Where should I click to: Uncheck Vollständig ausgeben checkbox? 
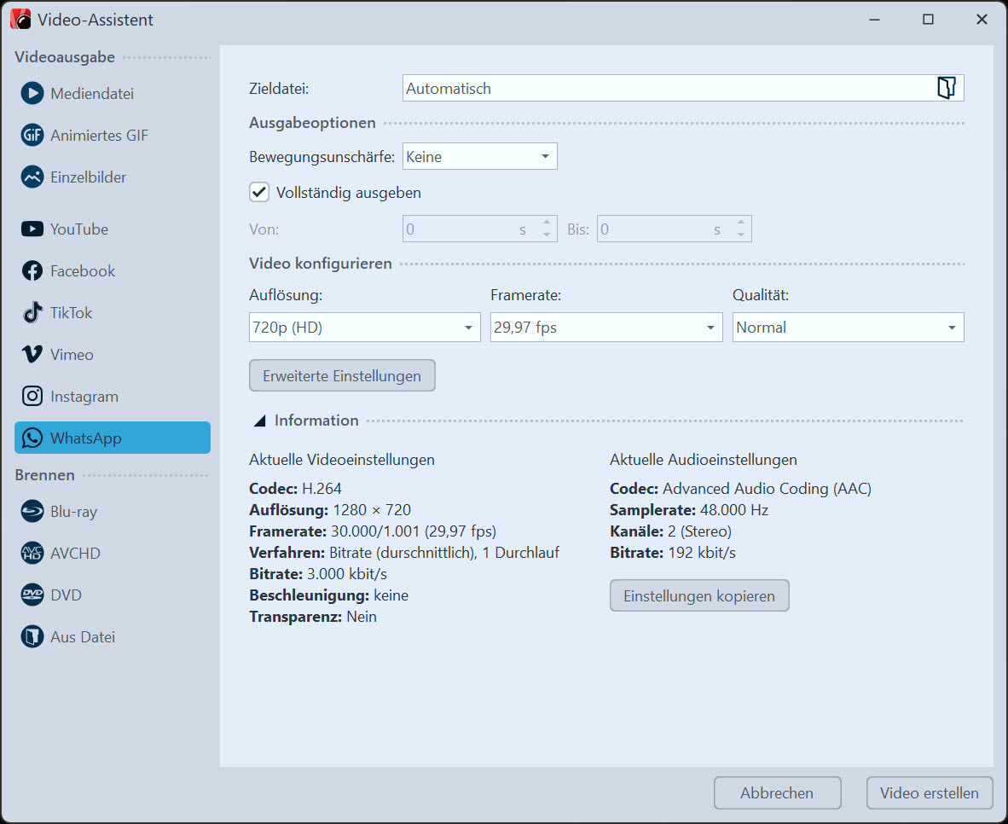(x=259, y=193)
